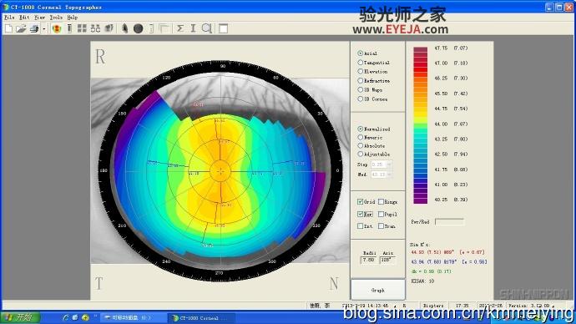Open a file with the folder icon
The width and height of the screenshot is (576, 324).
click(21, 28)
